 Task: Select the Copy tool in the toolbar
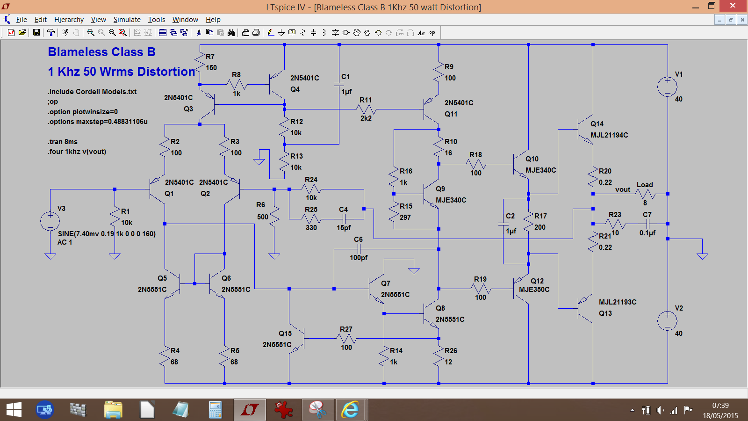(x=209, y=33)
